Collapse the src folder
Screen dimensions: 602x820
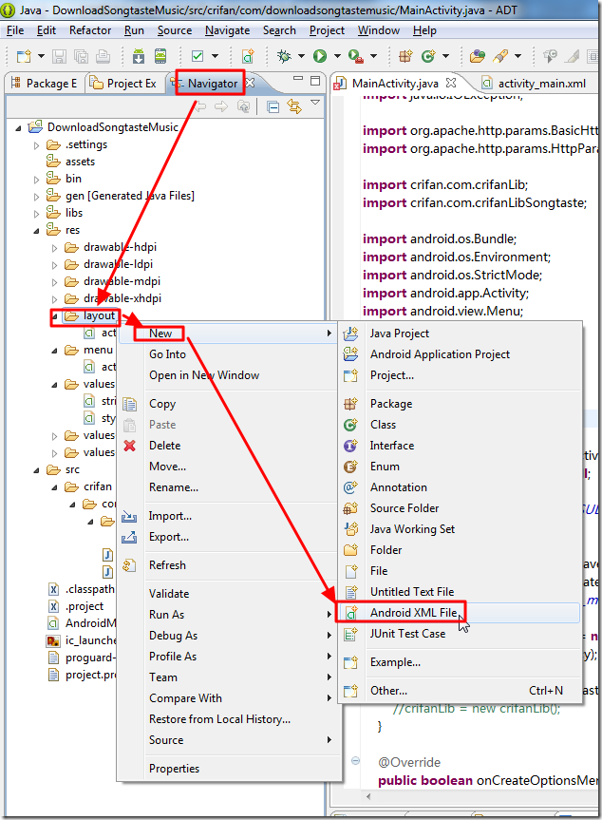pyautogui.click(x=37, y=470)
